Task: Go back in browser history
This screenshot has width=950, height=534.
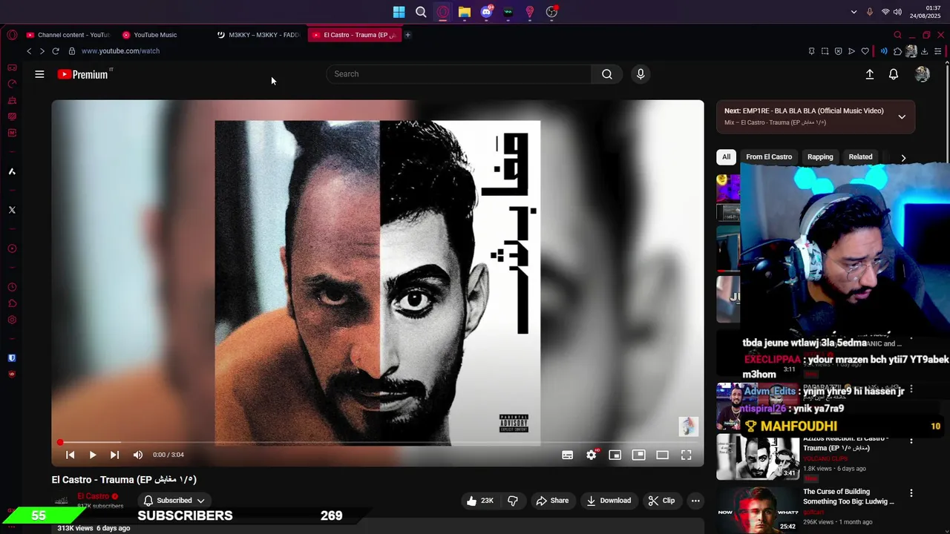Action: pyautogui.click(x=29, y=51)
